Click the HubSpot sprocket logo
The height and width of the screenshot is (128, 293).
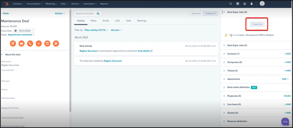[5, 4]
